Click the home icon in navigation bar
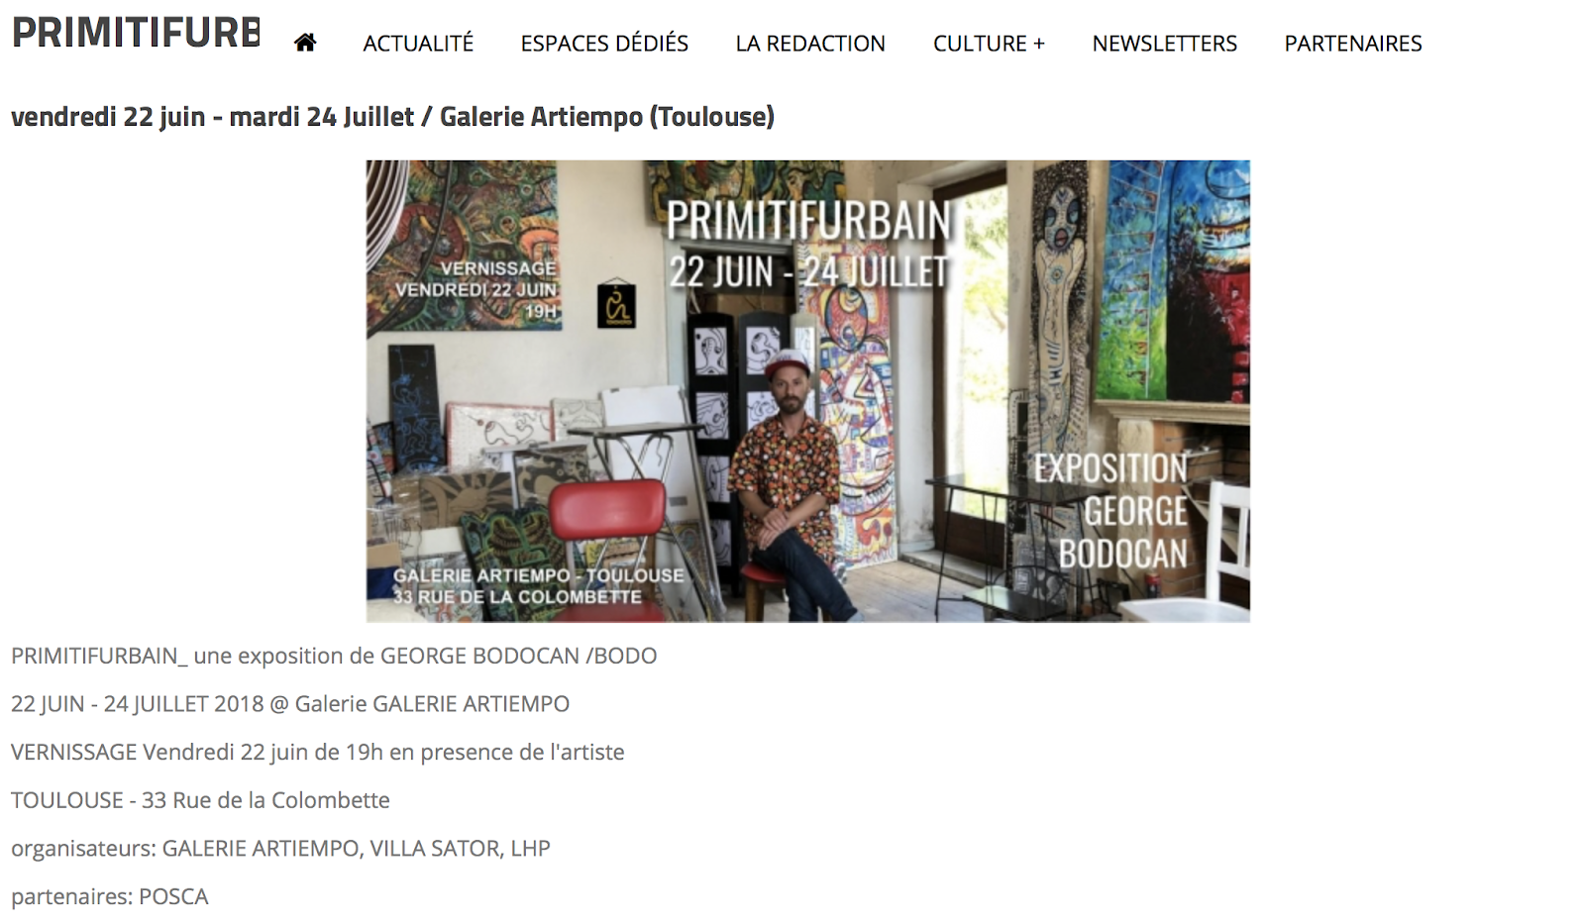Screen dimensions: 1585x923 (305, 43)
